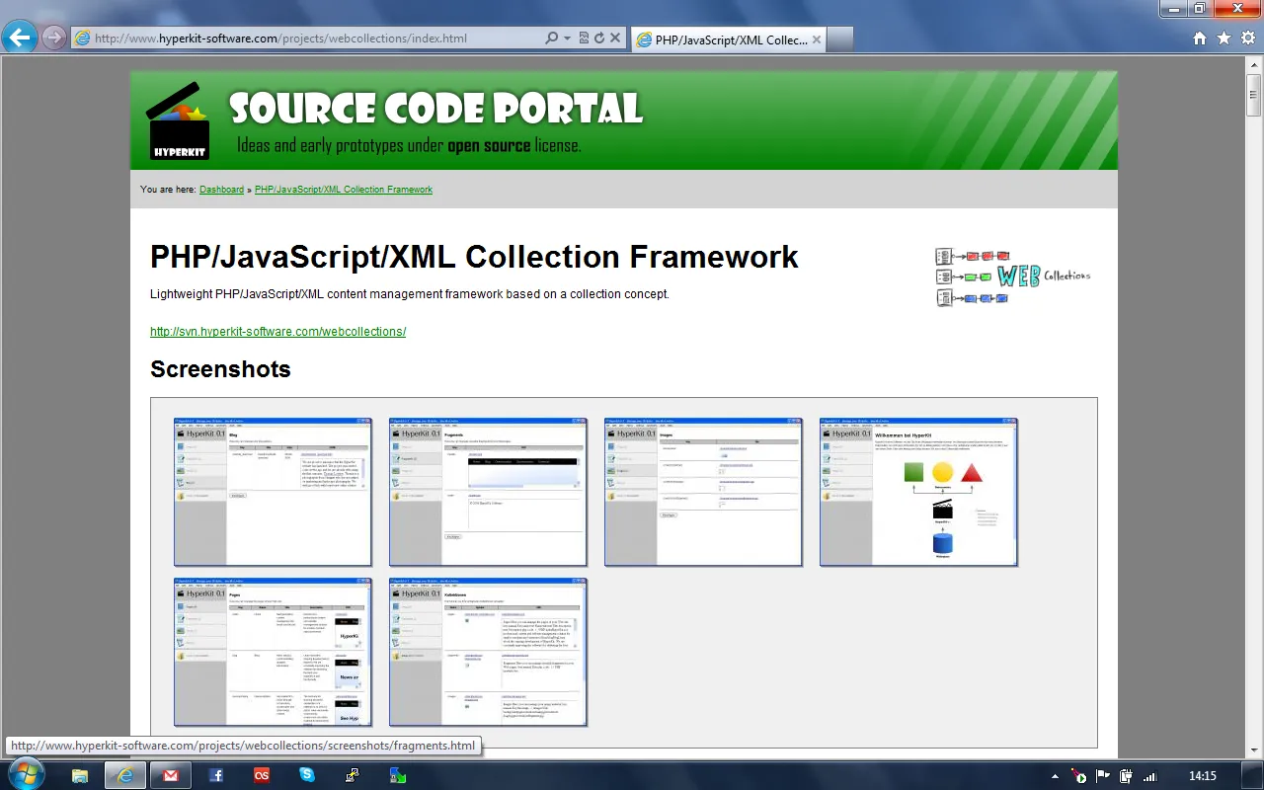The width and height of the screenshot is (1264, 790).
Task: Open the PHP/JavaScript/XML Collection Framework breadcrumb link
Action: pyautogui.click(x=344, y=190)
